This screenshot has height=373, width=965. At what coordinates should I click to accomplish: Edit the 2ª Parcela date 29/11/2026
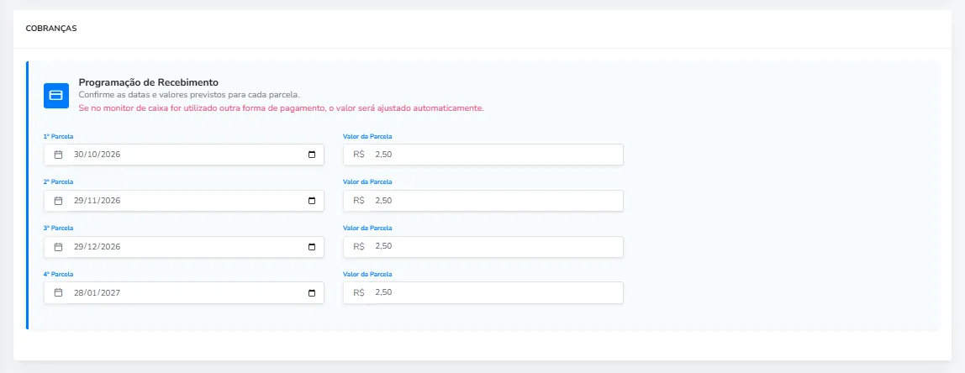click(x=183, y=201)
